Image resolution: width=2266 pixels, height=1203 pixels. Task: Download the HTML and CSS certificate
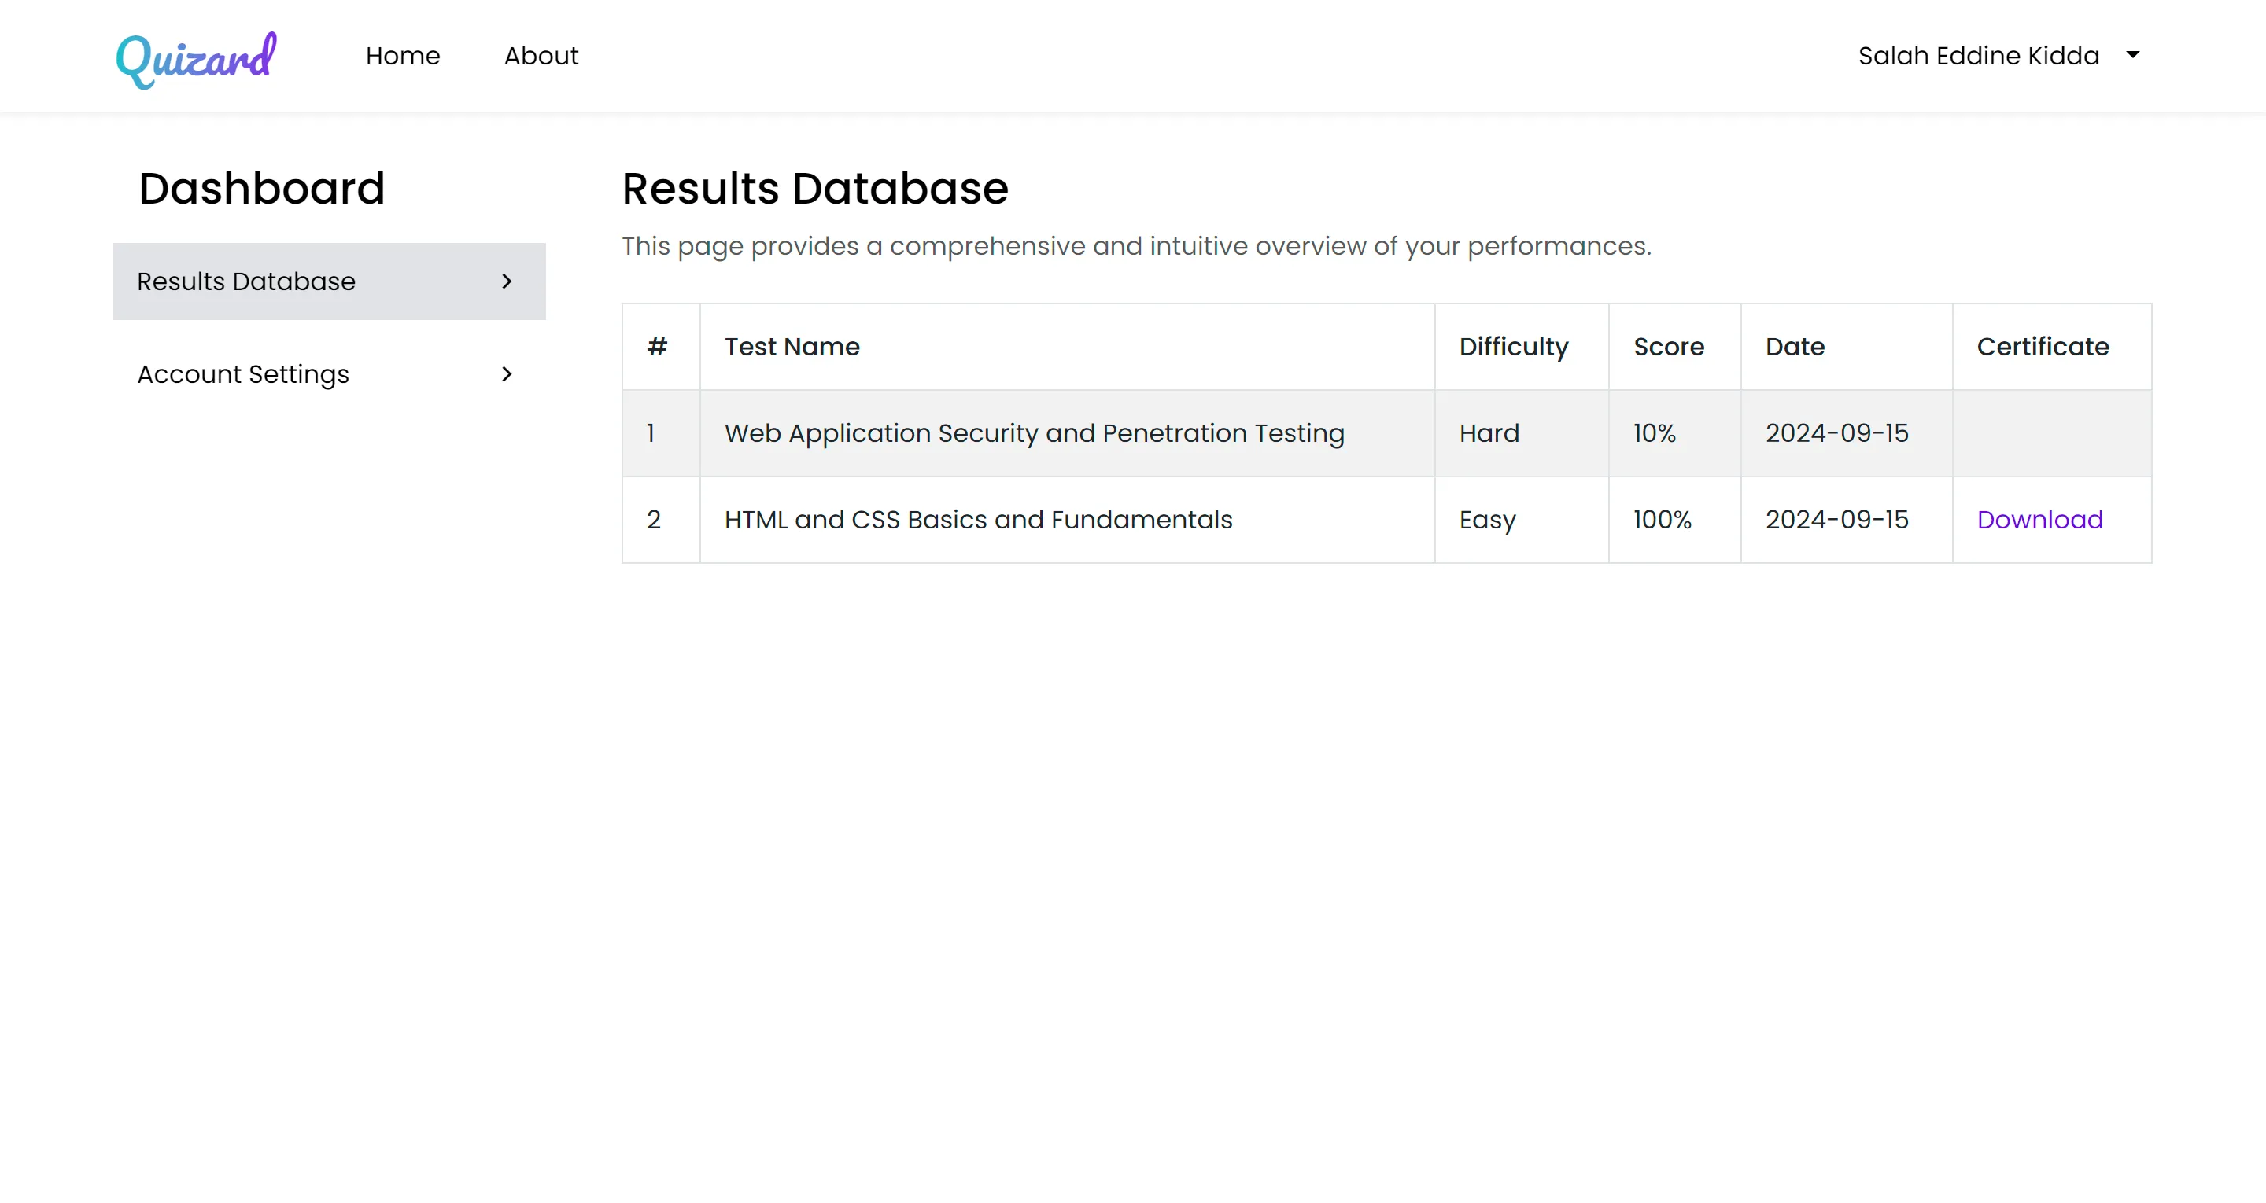pyautogui.click(x=2040, y=520)
